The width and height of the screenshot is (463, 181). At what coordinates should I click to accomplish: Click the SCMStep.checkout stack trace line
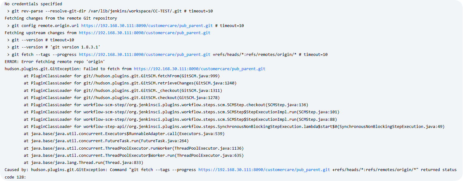tap(166, 105)
